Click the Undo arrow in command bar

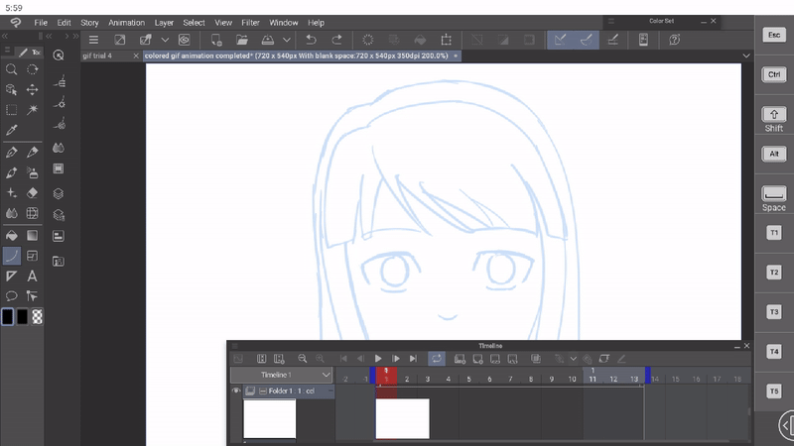click(311, 40)
